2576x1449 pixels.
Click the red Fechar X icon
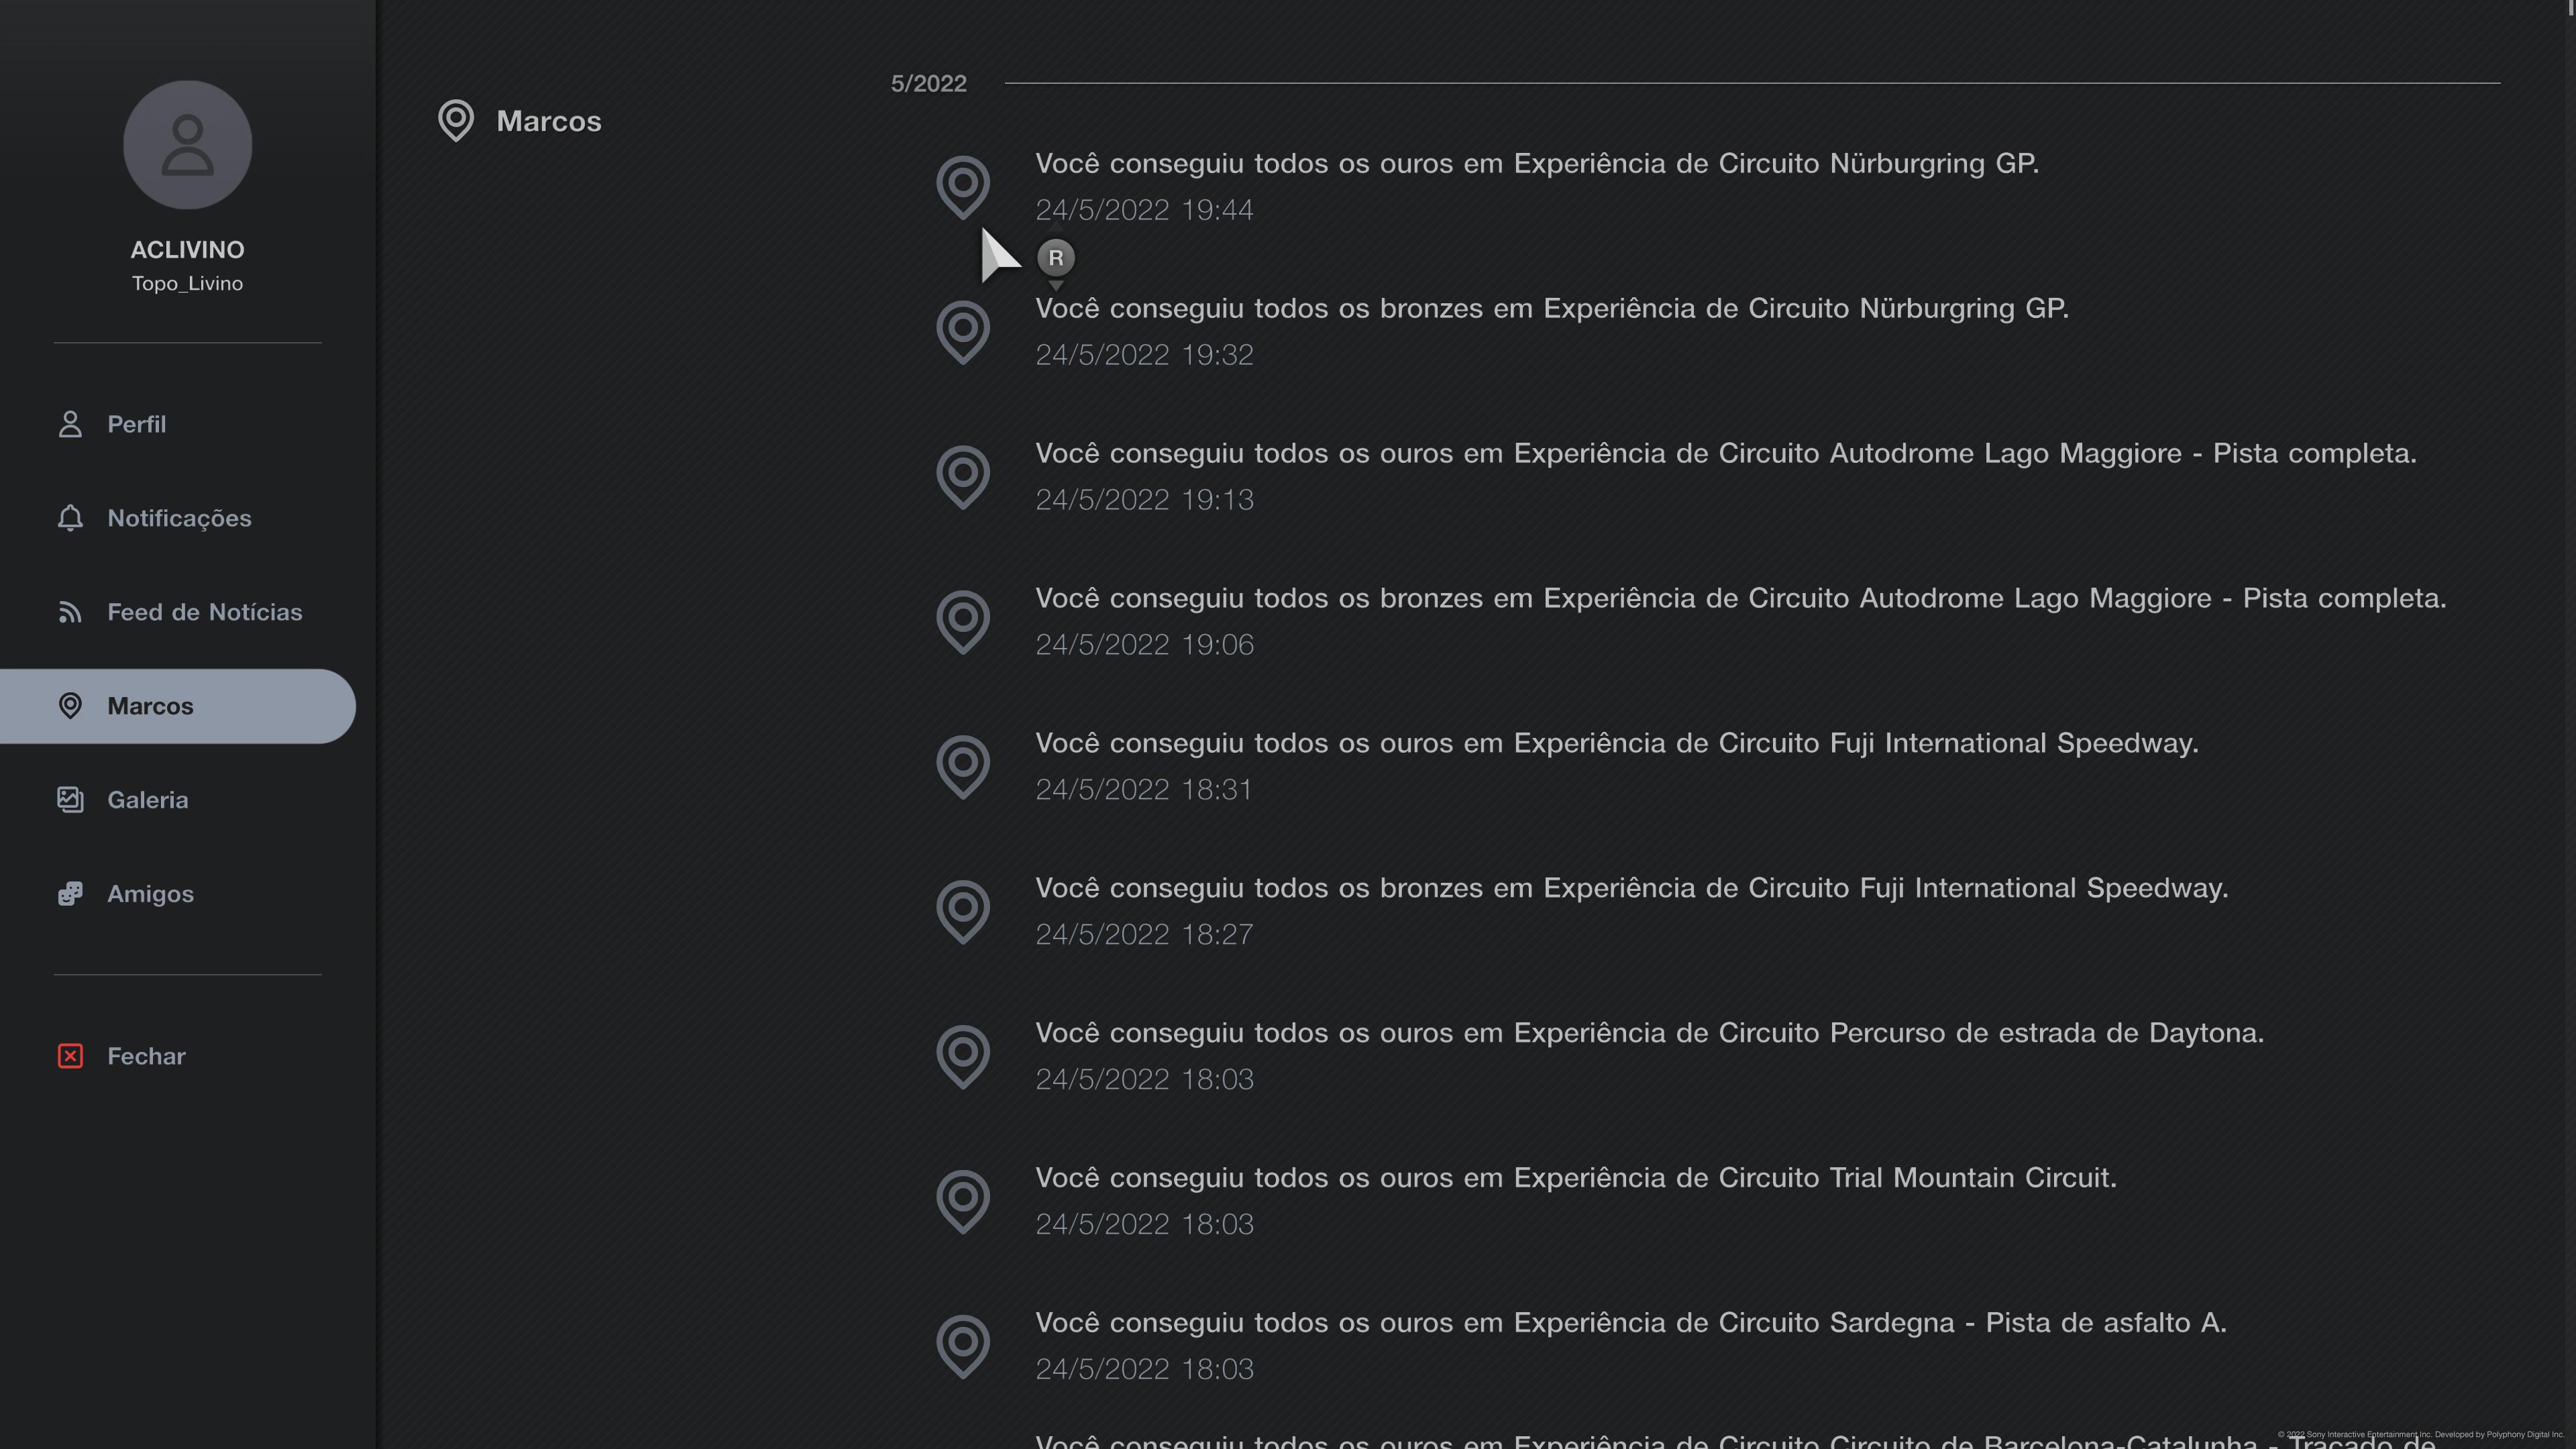[x=70, y=1056]
